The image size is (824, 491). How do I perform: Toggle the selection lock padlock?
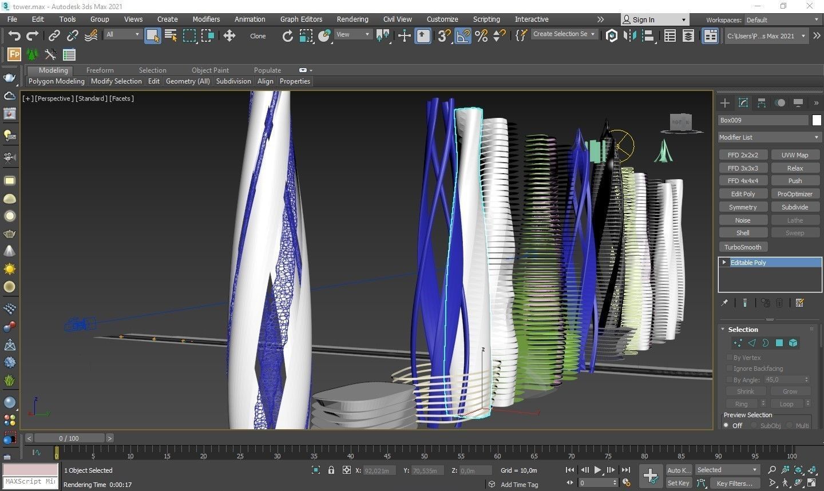(331, 470)
